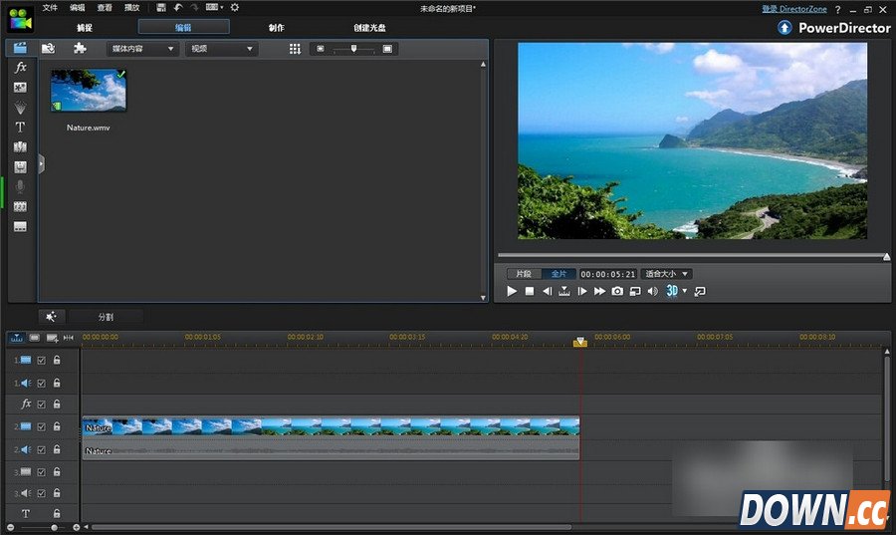
Task: Click the 登录 DirectorZone link
Action: pyautogui.click(x=794, y=9)
